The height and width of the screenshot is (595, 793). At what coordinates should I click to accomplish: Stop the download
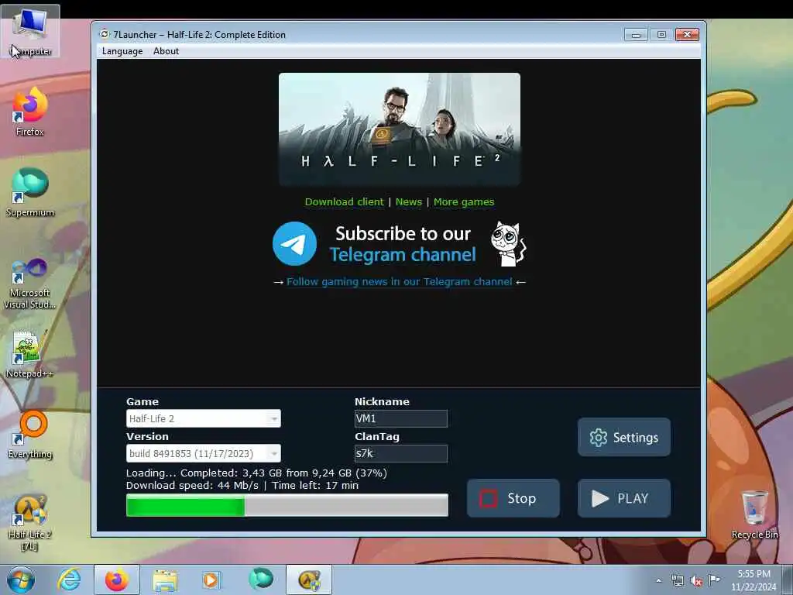coord(513,498)
